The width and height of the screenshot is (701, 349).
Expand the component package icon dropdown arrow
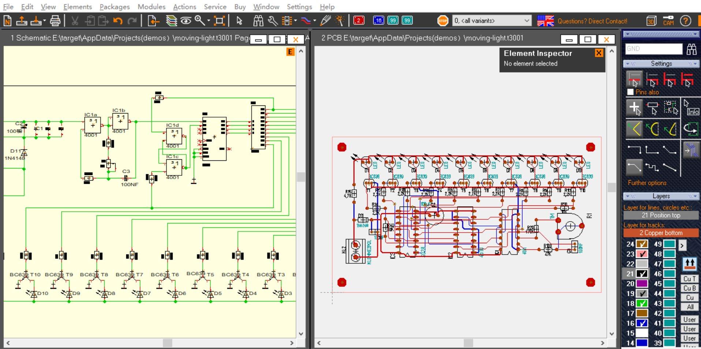point(295,21)
